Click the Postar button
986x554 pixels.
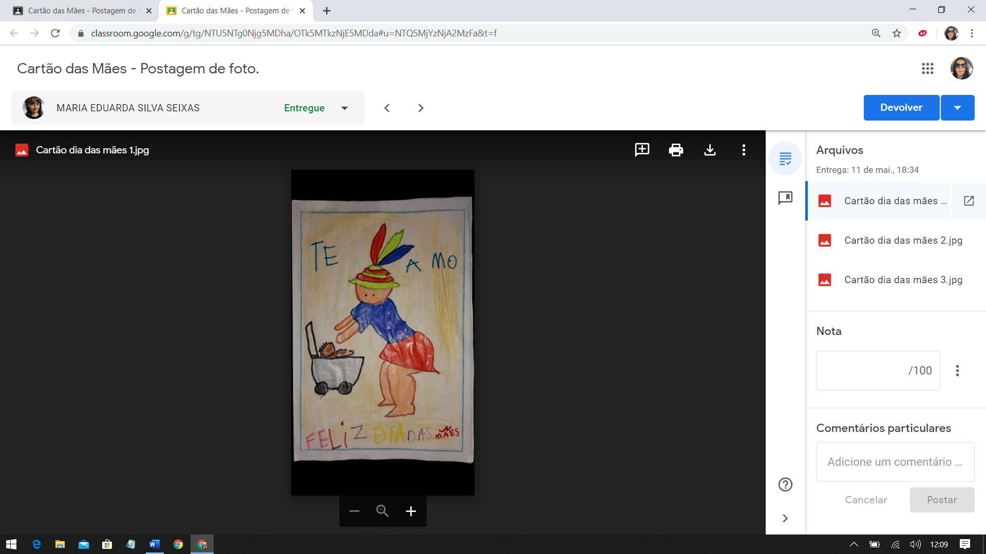(942, 500)
